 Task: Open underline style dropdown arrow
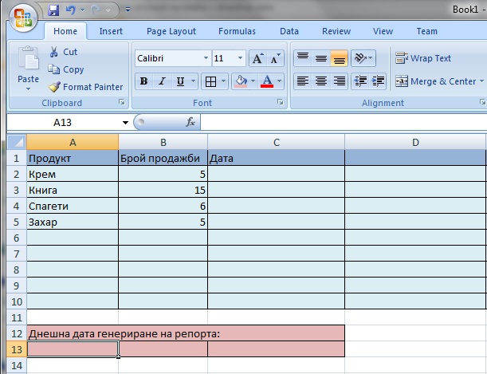pos(193,81)
